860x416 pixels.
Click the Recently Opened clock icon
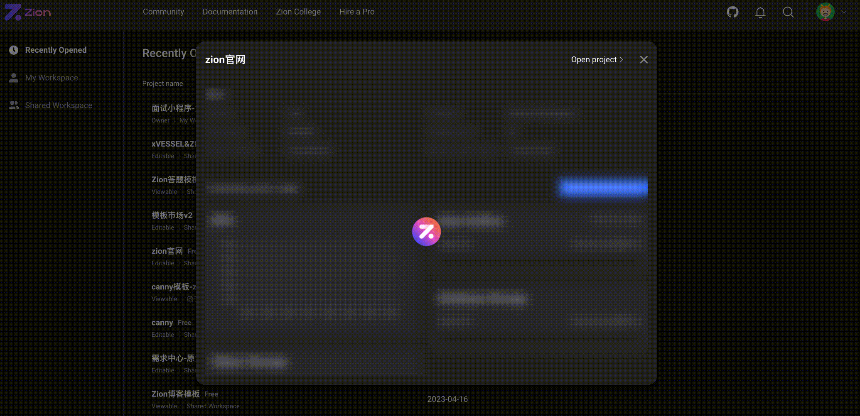coord(14,50)
